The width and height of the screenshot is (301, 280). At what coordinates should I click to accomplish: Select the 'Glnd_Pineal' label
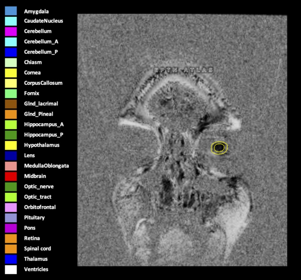coord(39,114)
